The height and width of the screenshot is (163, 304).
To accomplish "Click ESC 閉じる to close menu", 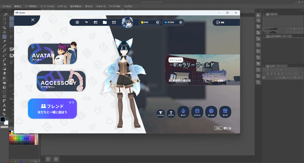I will point(223,128).
